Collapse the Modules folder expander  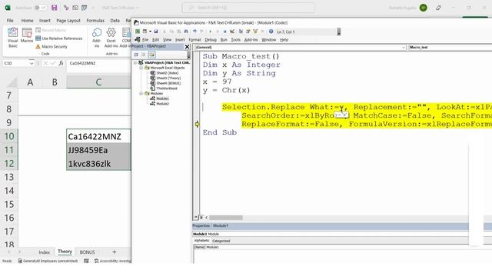click(141, 93)
